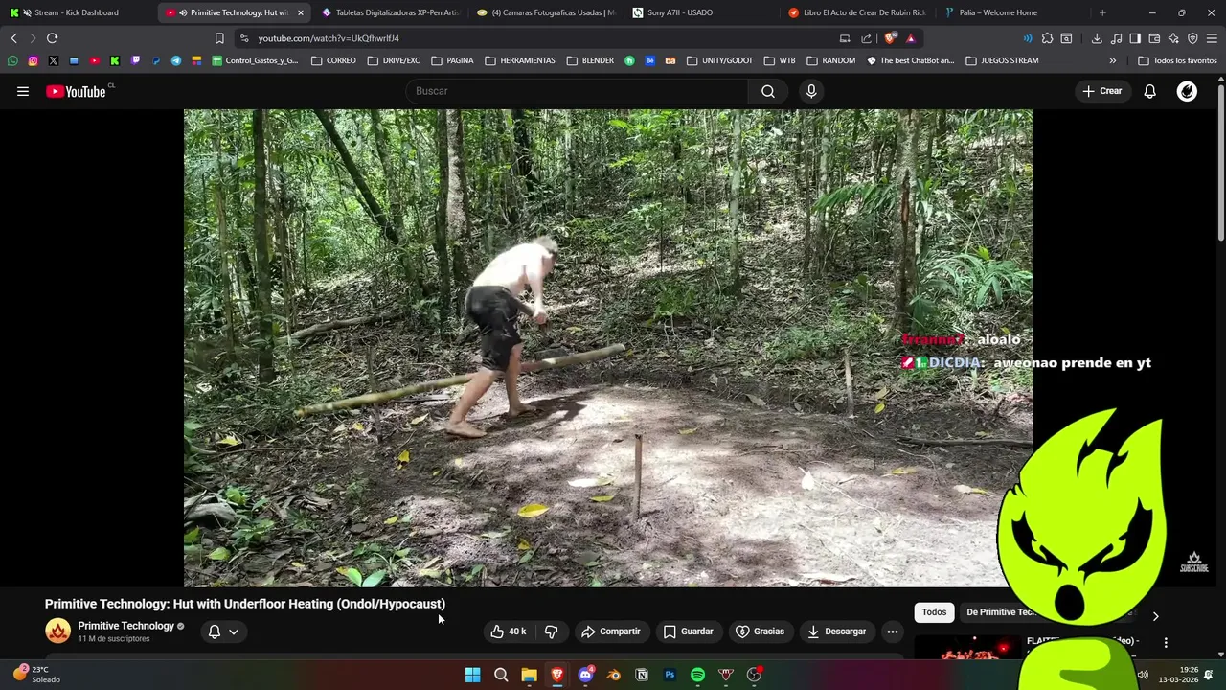Image resolution: width=1226 pixels, height=690 pixels.
Task: Click the magnifier search button in YouTube
Action: coord(768,91)
